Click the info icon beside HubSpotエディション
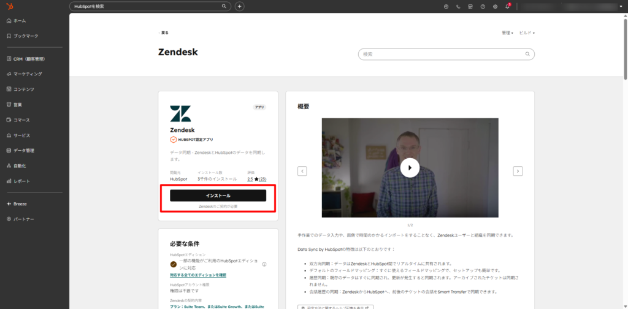628x309 pixels. coord(264,265)
